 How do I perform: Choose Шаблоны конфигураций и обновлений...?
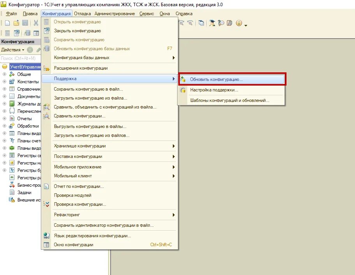pyautogui.click(x=231, y=100)
